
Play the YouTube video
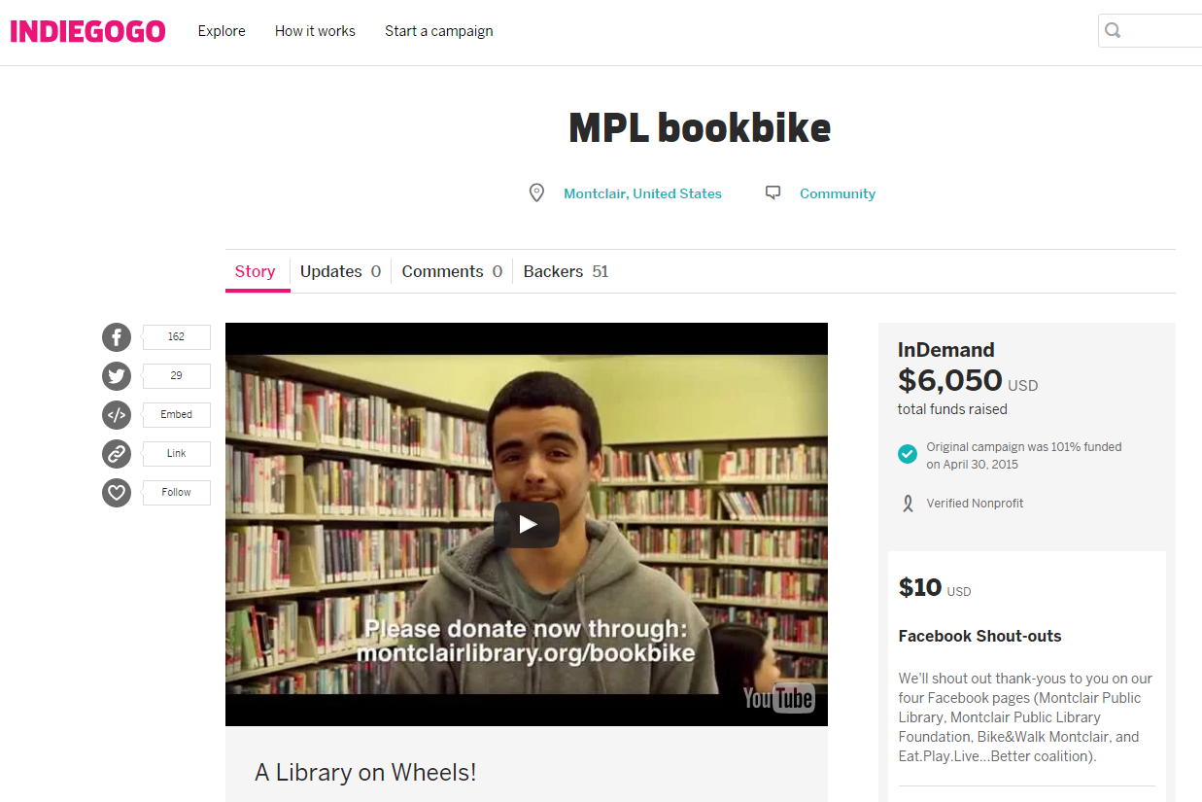(x=527, y=525)
